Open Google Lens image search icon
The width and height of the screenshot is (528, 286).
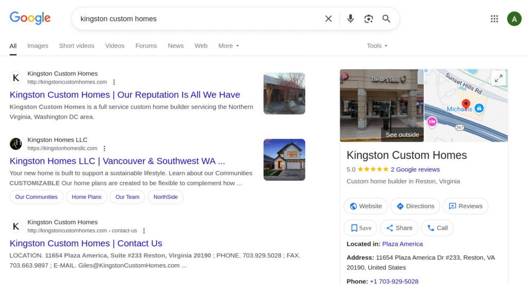pyautogui.click(x=368, y=19)
